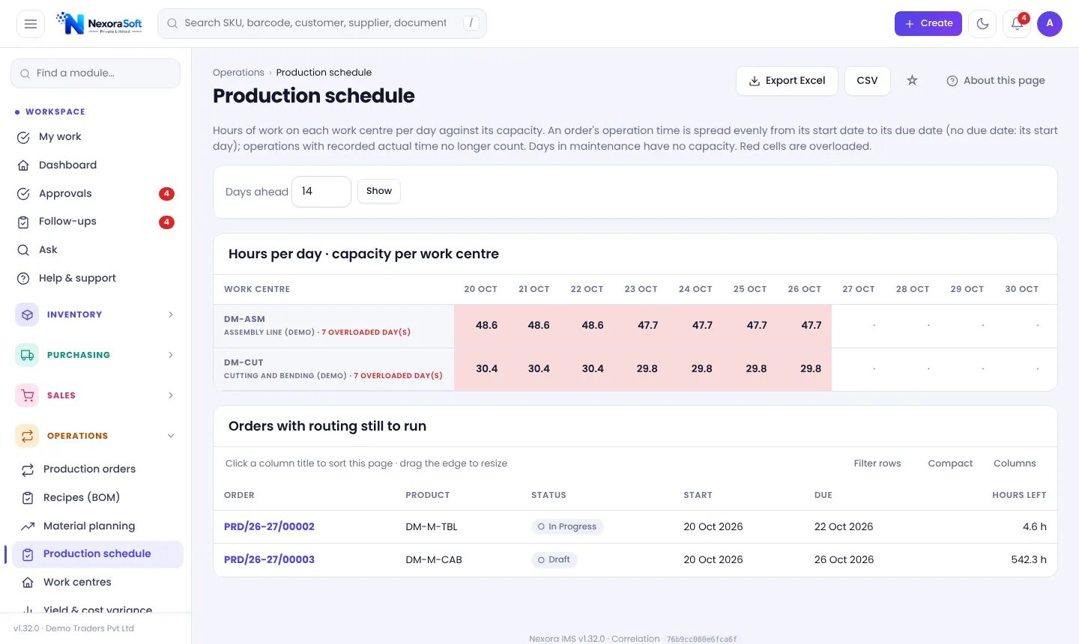The height and width of the screenshot is (644, 1079).
Task: Click the Draft status badge
Action: click(x=554, y=560)
